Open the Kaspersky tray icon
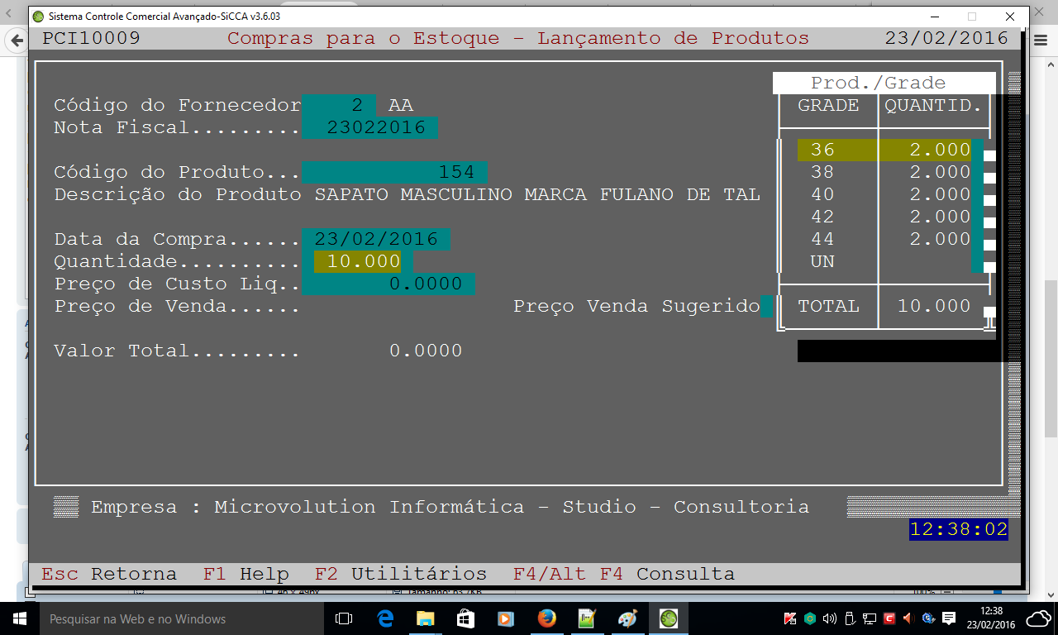Screen dimensions: 1058x635 pyautogui.click(x=791, y=618)
